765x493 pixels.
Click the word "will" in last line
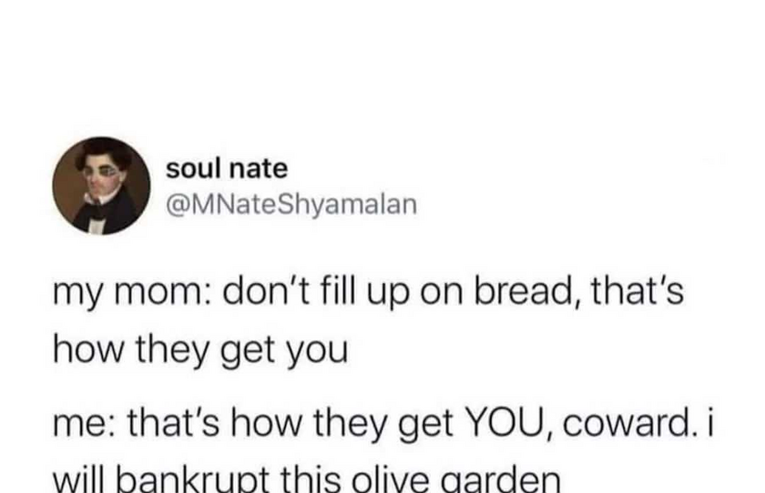[79, 480]
